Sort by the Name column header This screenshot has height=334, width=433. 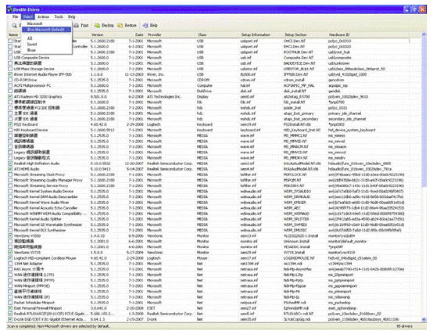13,35
